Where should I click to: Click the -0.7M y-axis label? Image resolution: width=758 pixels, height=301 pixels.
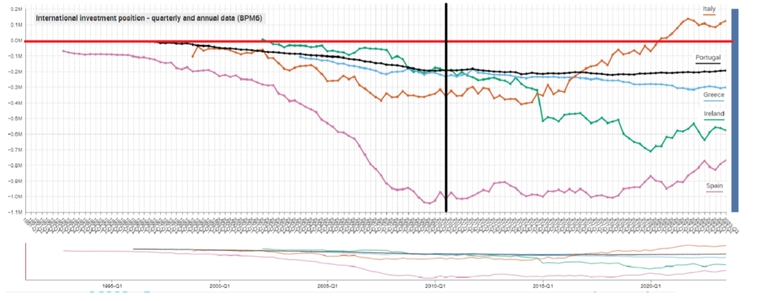pos(16,150)
